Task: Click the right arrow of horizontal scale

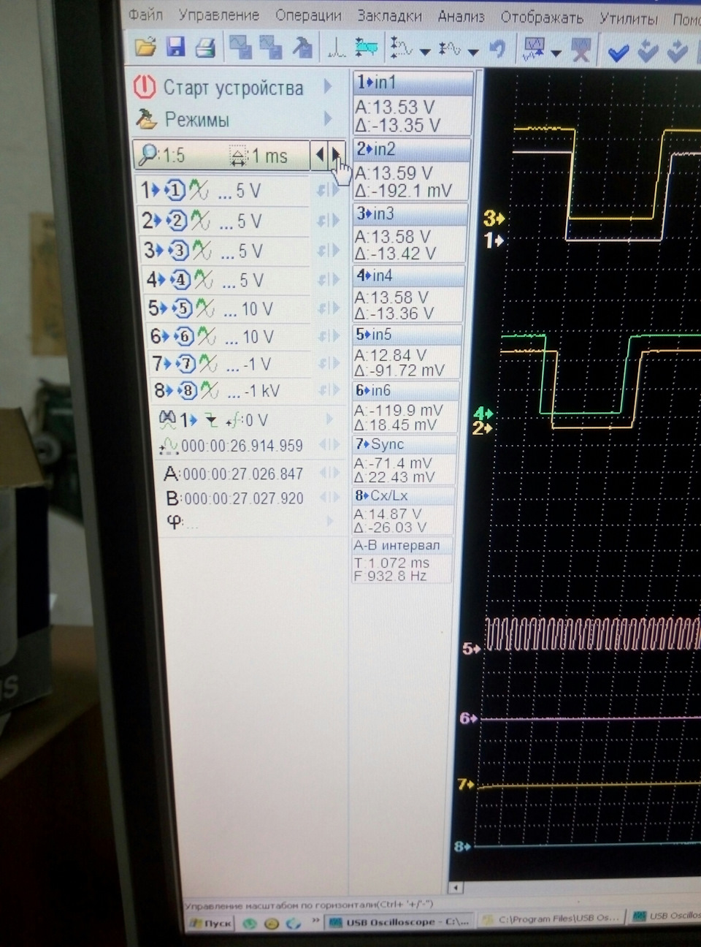Action: tap(336, 155)
